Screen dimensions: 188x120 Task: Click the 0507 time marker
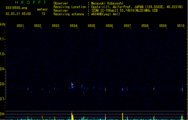127,26
